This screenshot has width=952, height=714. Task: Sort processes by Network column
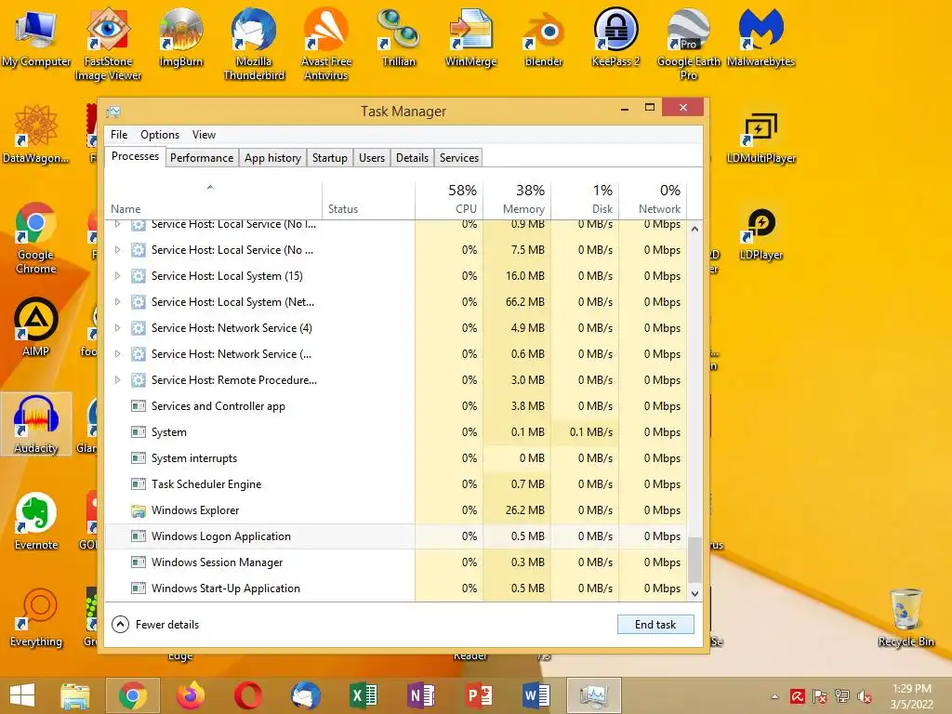pyautogui.click(x=653, y=199)
